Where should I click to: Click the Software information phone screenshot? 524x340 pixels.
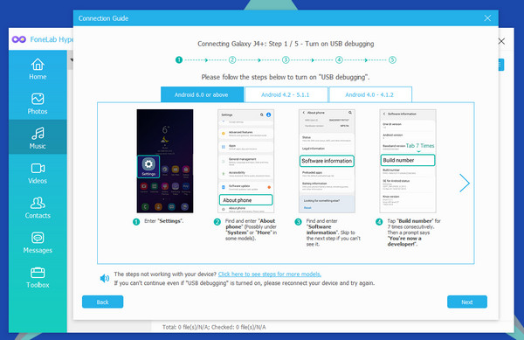tap(327, 161)
